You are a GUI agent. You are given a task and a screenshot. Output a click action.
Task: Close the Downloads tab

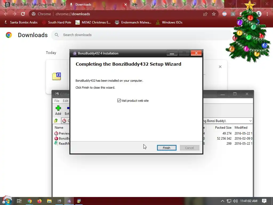tap(126, 5)
